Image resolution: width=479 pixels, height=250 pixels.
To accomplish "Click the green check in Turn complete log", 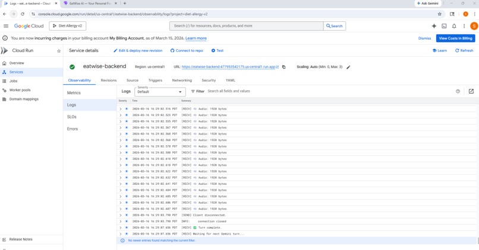I will click(194, 227).
